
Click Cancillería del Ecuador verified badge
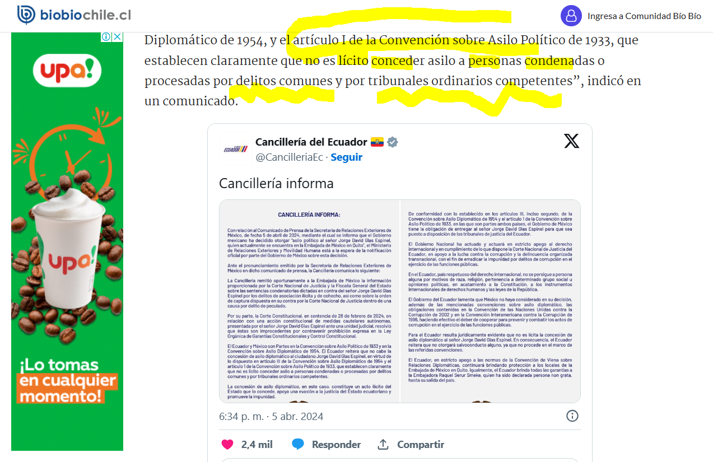coord(393,142)
